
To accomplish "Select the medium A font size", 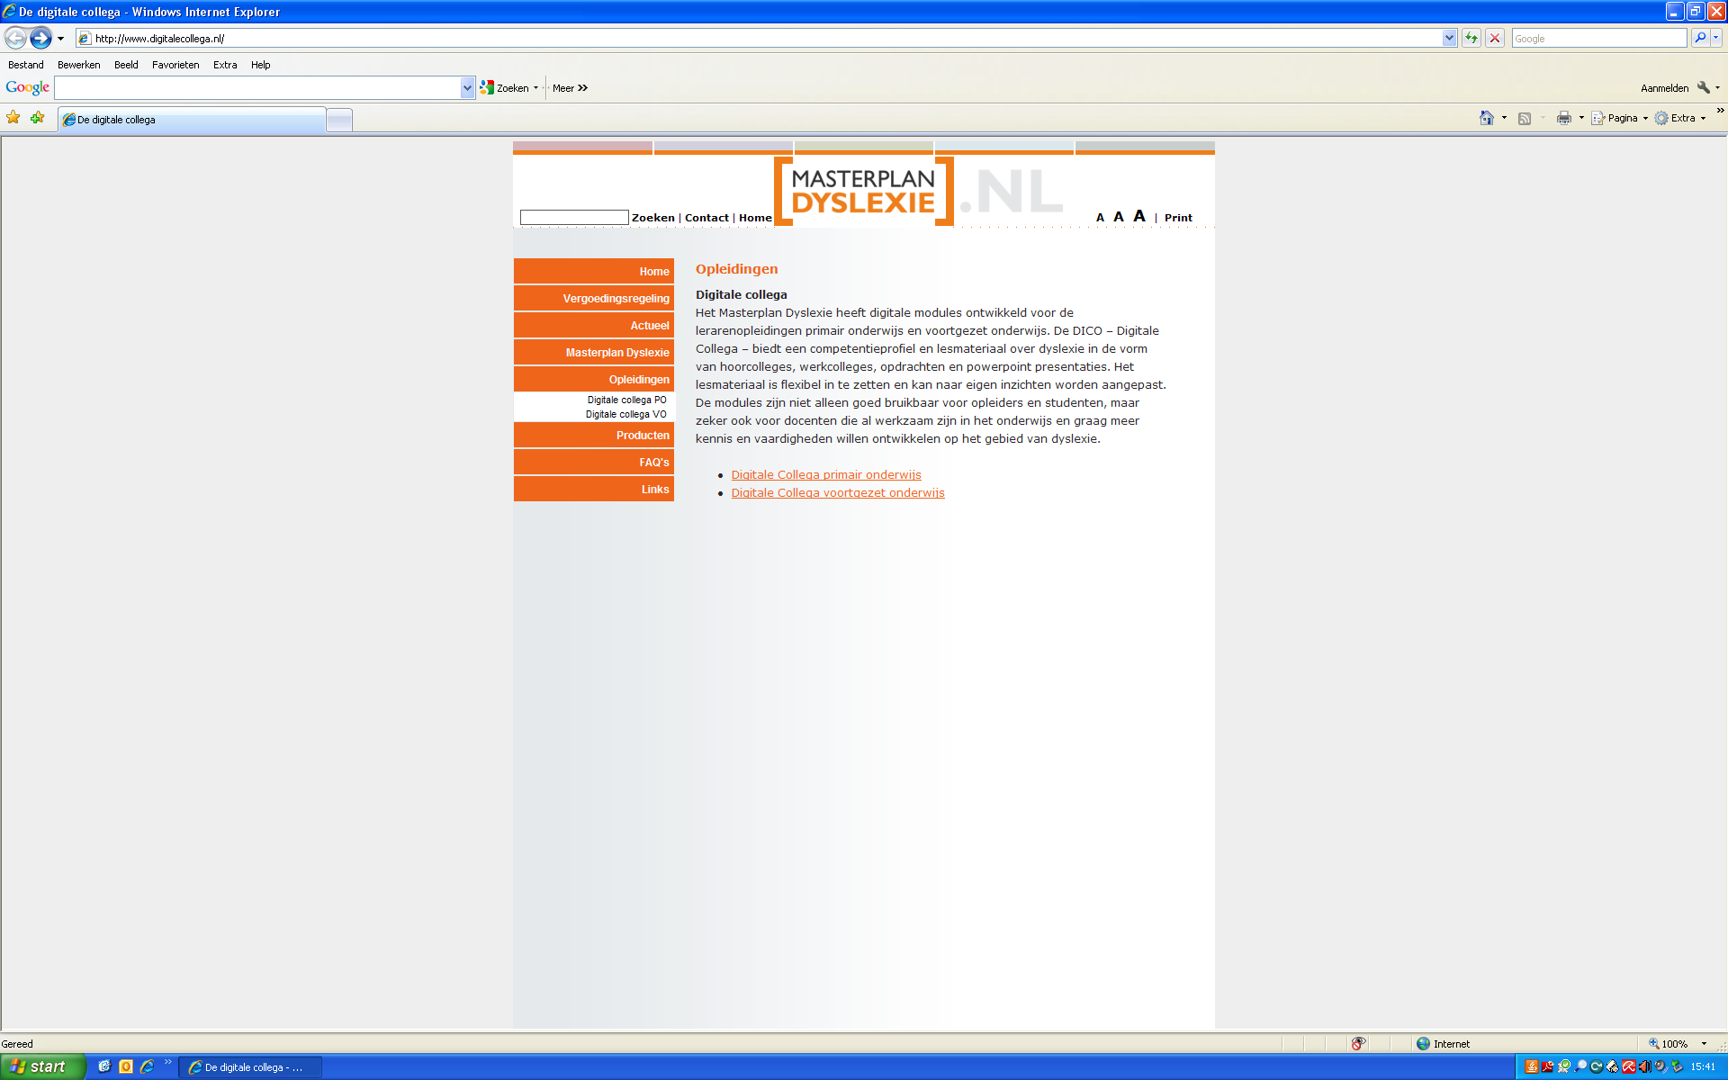I will [x=1119, y=217].
